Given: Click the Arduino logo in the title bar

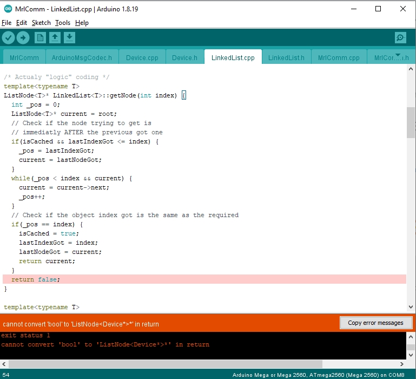Looking at the screenshot, I should click(x=8, y=9).
